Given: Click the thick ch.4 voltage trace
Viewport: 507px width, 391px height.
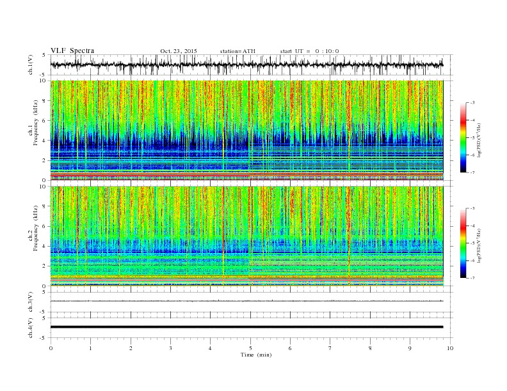Looking at the screenshot, I should pos(246,327).
